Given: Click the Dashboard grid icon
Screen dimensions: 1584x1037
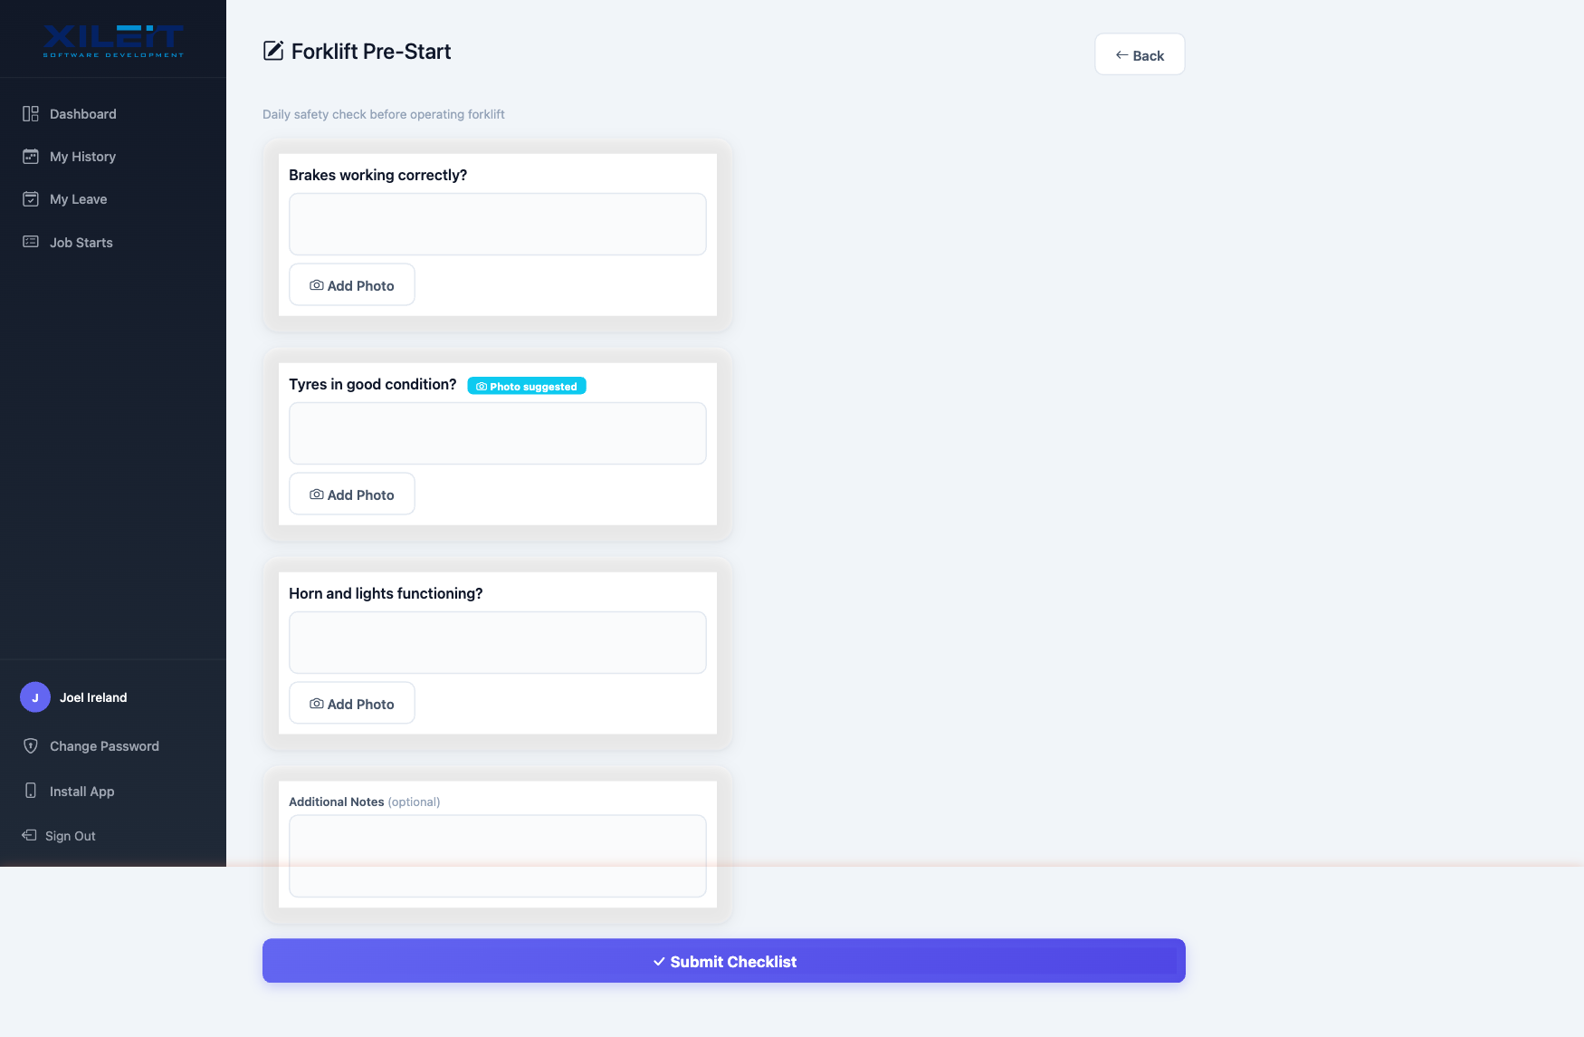Looking at the screenshot, I should click(x=31, y=114).
